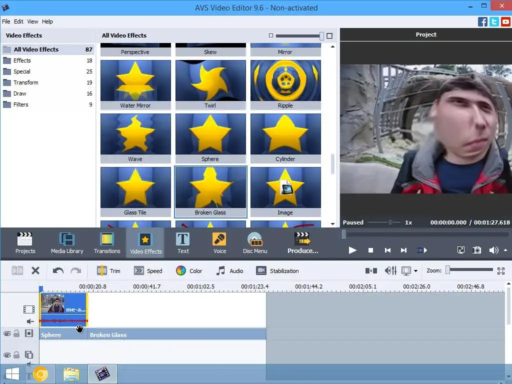This screenshot has width=512, height=384.
Task: Open the File menu
Action: click(6, 21)
